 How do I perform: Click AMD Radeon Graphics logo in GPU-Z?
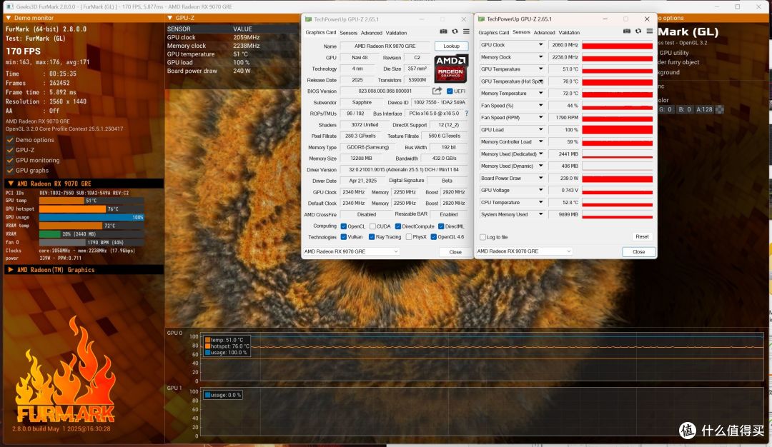click(450, 69)
